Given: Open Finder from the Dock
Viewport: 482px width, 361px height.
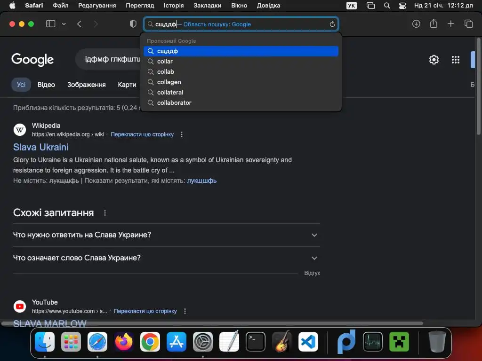Looking at the screenshot, I should tap(45, 342).
